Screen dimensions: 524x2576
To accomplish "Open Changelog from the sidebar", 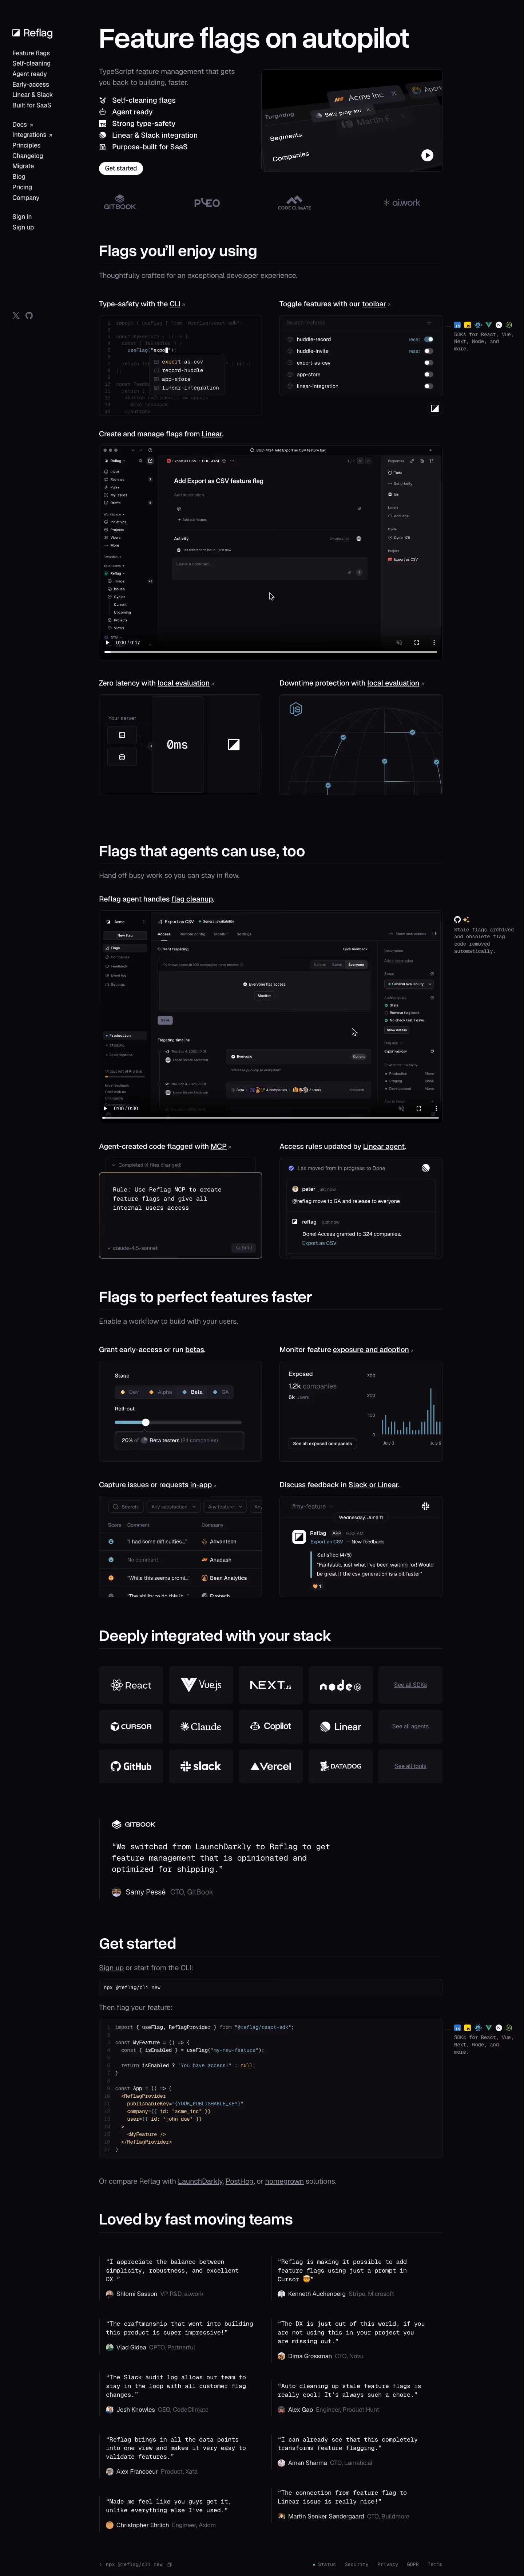I will click(x=28, y=156).
